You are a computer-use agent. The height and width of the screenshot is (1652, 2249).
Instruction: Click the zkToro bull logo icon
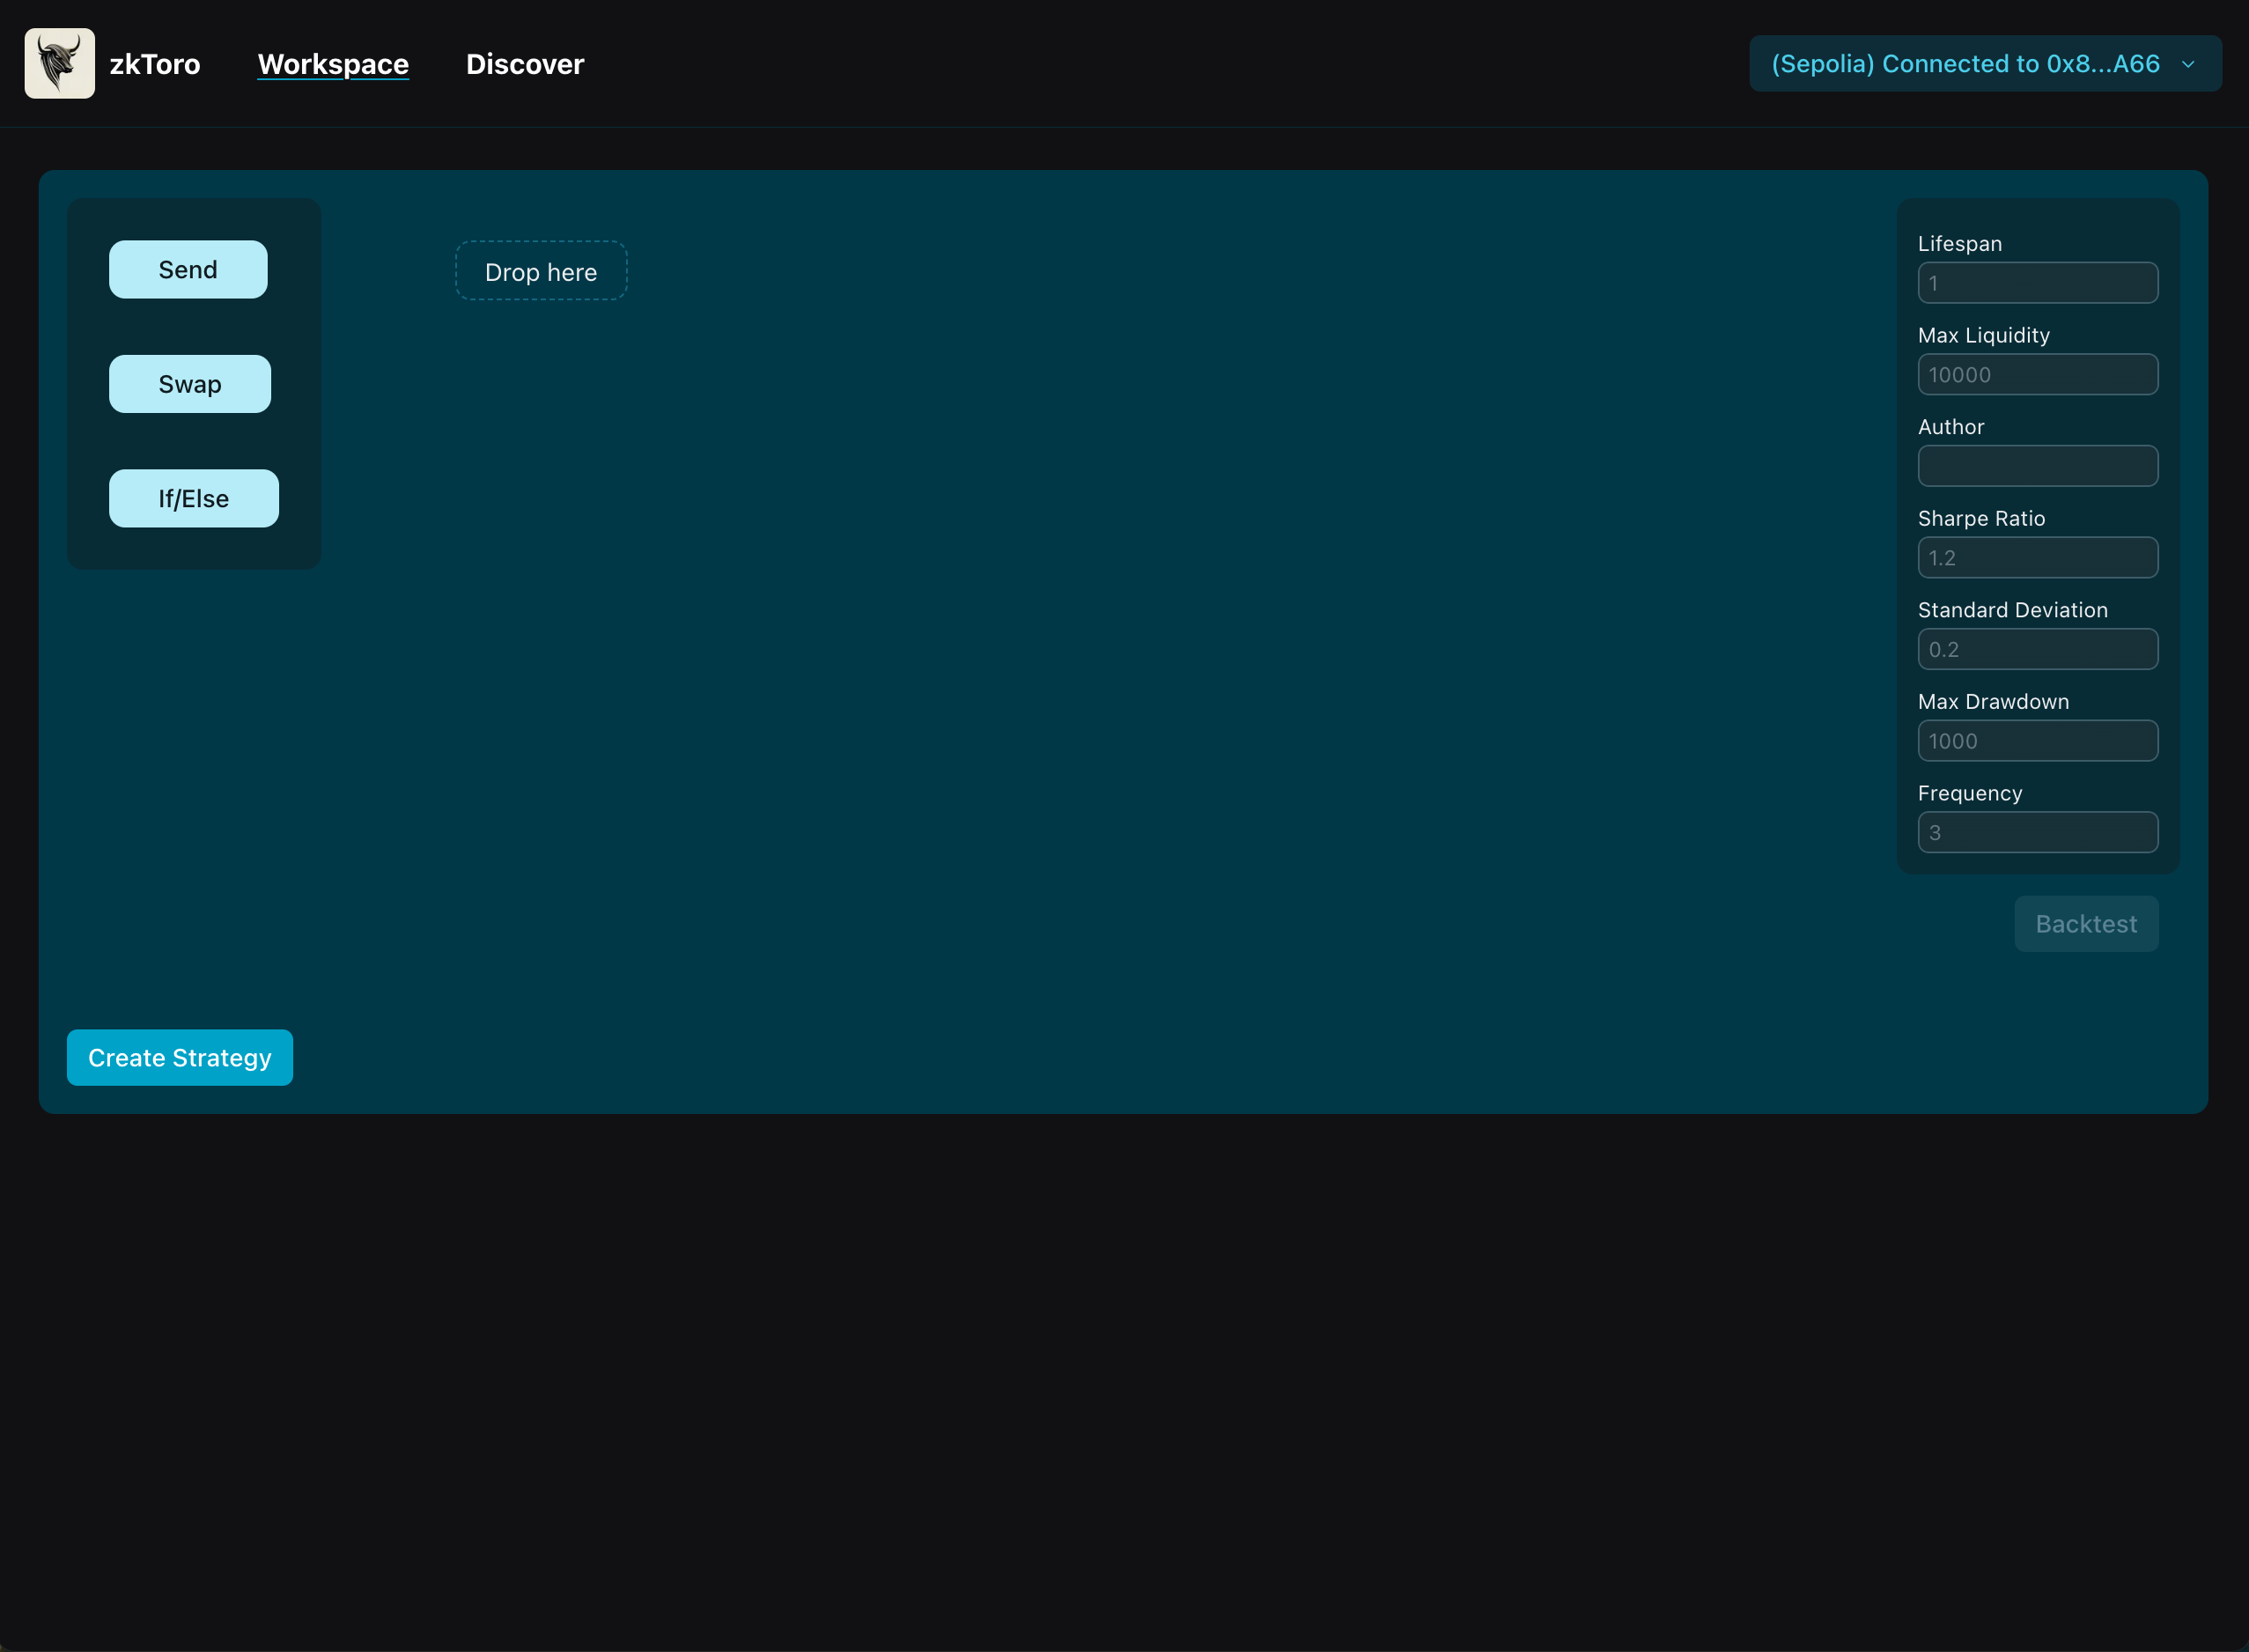tap(60, 63)
